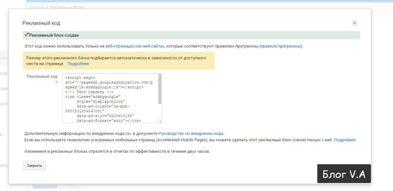Click the Закрыть button

coord(34,165)
